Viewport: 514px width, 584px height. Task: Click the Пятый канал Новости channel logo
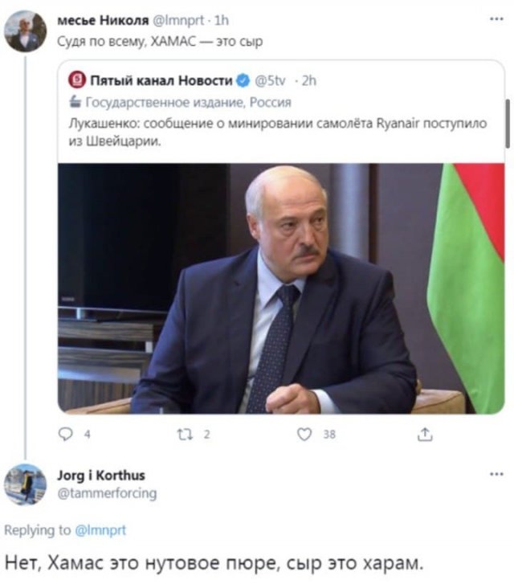coord(76,80)
